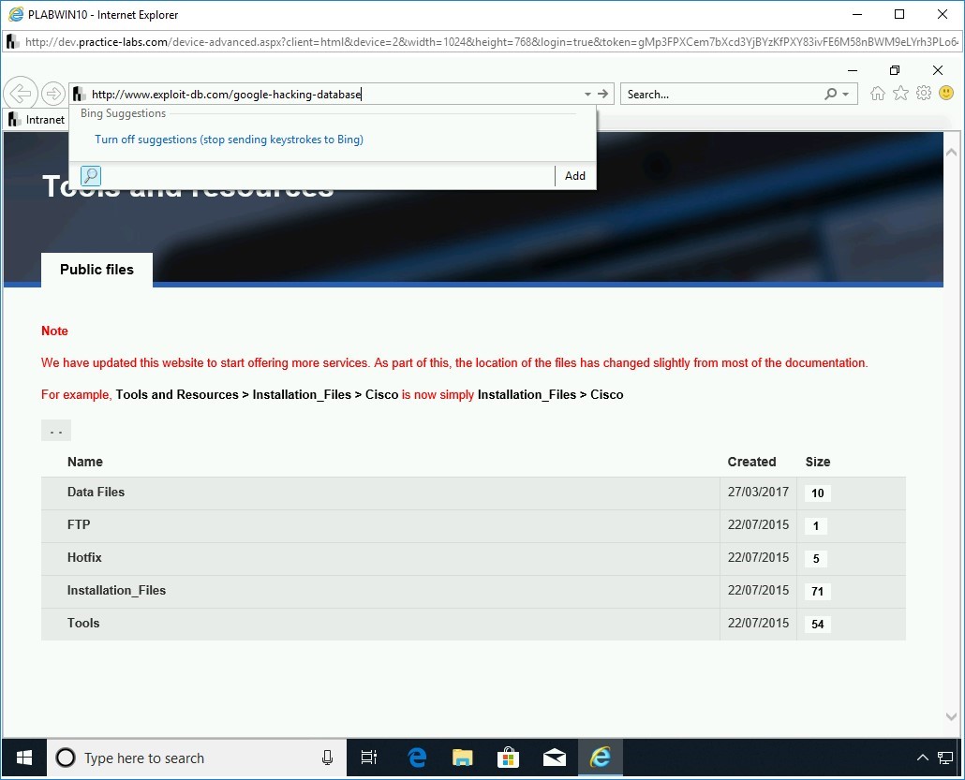Click the smiley feedback icon
Screen dimensions: 965x780
946,93
